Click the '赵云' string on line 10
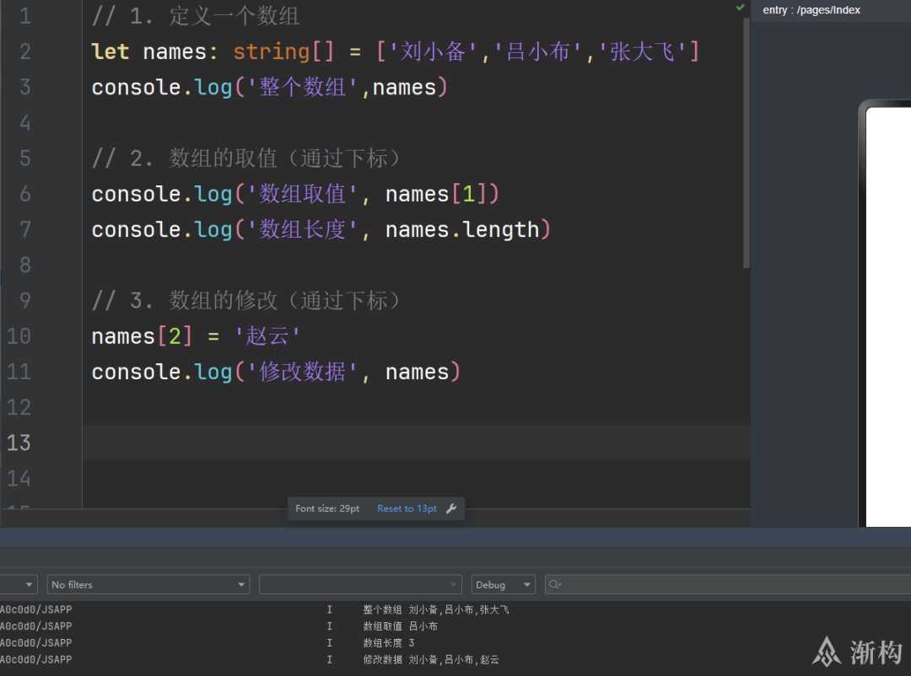Screen dimensions: 911x676 (x=267, y=336)
